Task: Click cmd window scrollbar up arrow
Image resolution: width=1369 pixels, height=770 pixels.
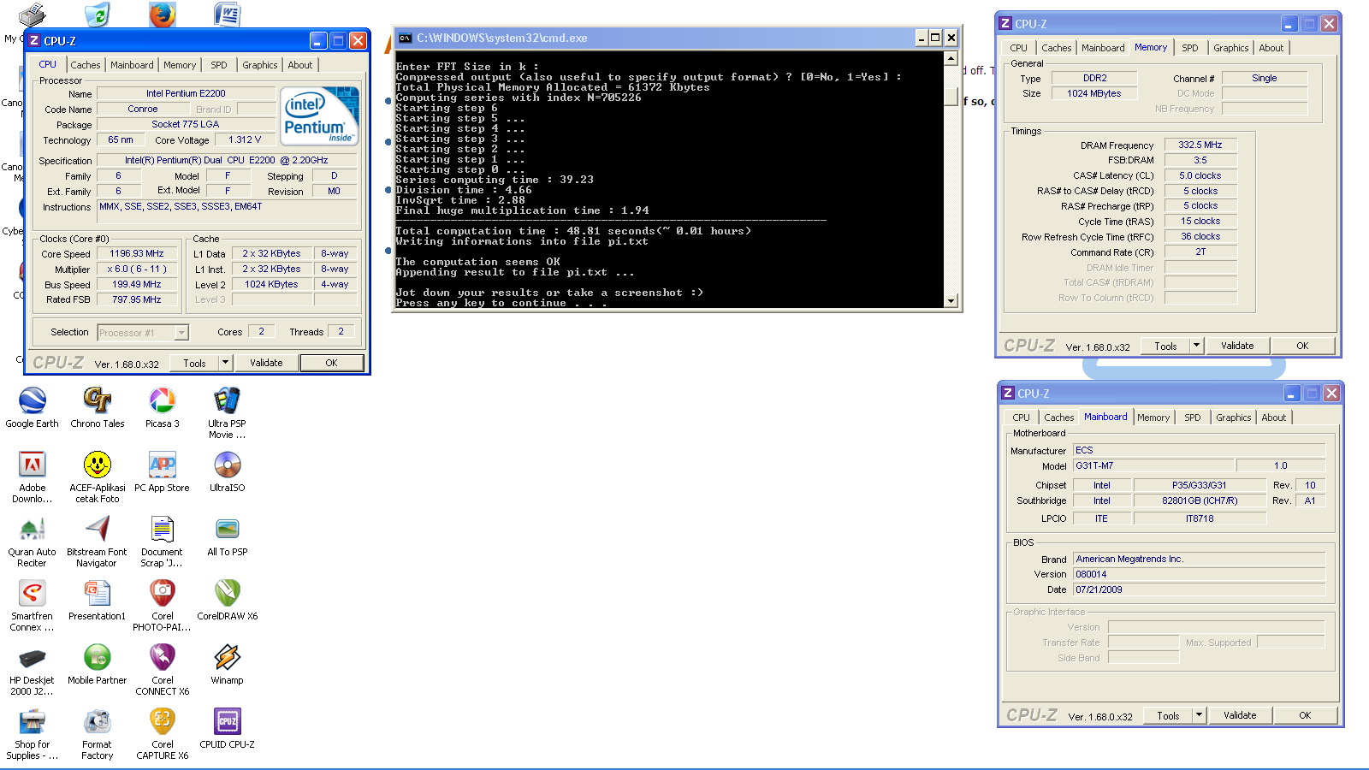Action: pyautogui.click(x=951, y=58)
